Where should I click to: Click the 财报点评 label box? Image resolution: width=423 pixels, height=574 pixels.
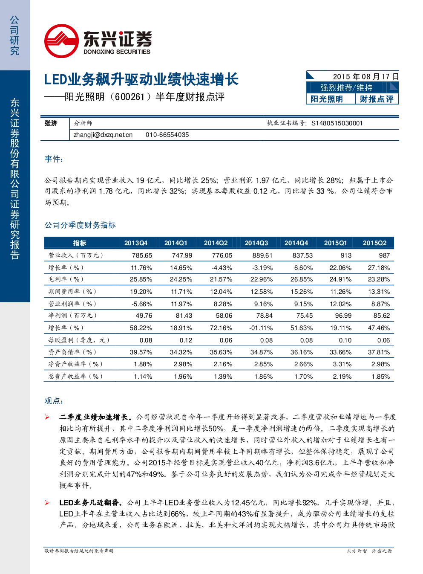377,99
